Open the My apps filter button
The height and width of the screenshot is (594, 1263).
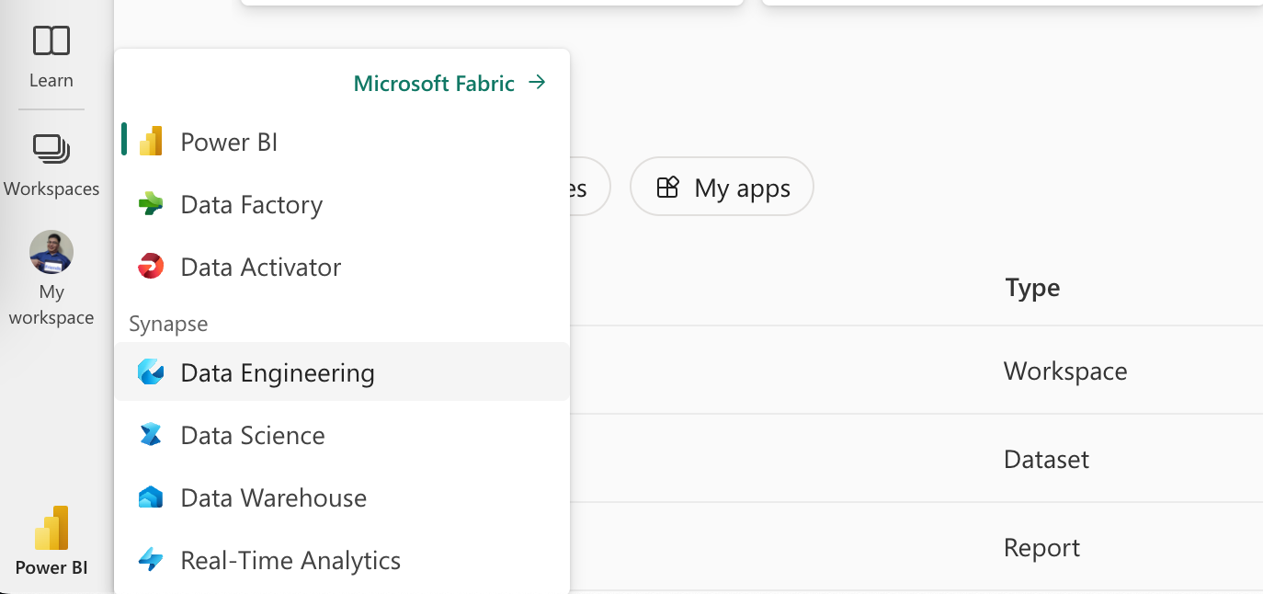pos(722,187)
